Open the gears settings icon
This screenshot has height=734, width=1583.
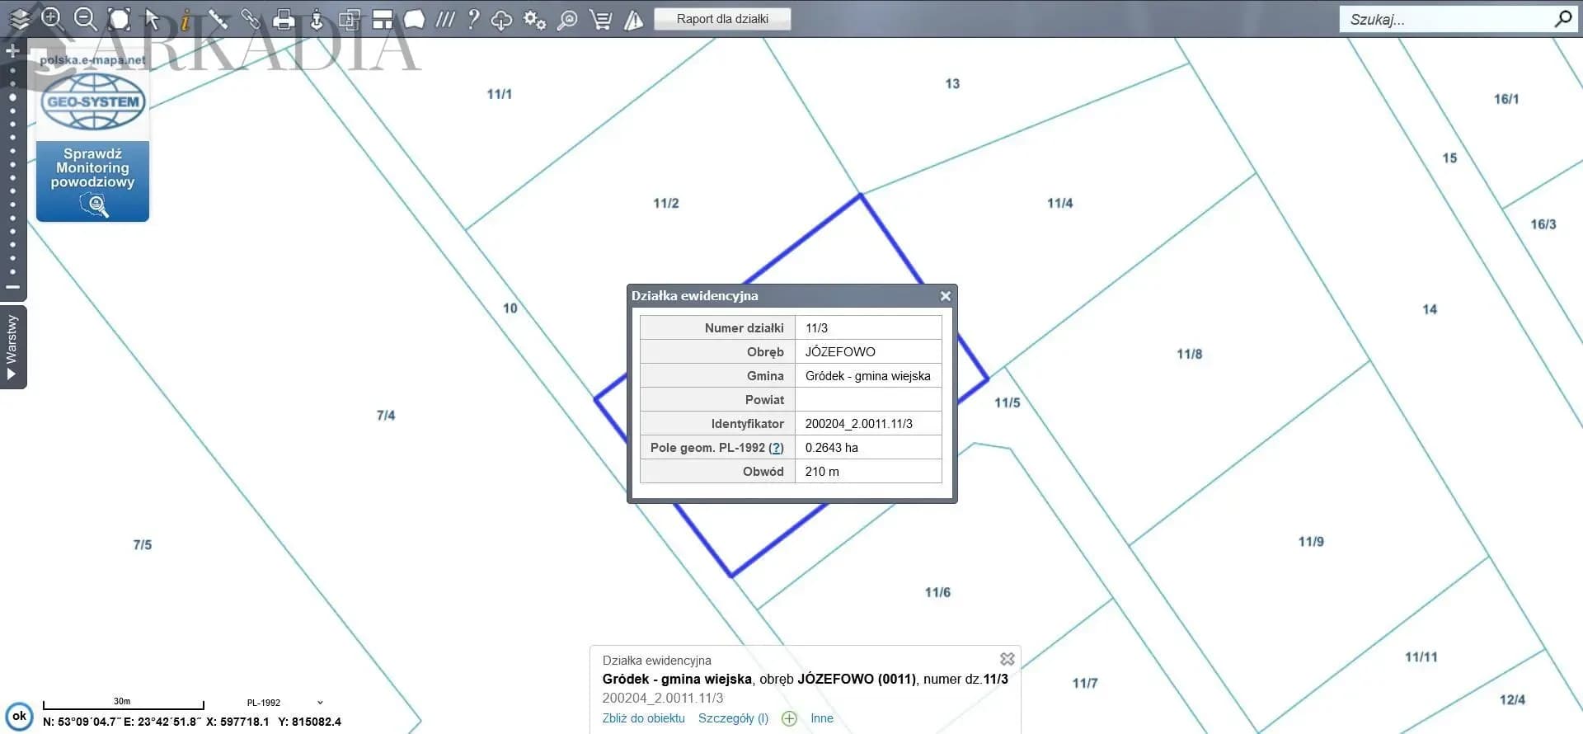pyautogui.click(x=535, y=19)
